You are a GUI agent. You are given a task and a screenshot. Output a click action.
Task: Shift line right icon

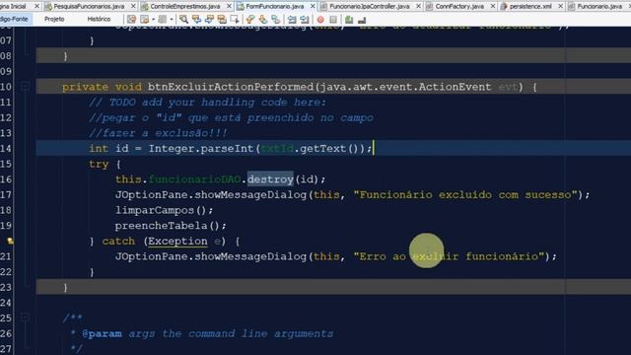click(305, 19)
